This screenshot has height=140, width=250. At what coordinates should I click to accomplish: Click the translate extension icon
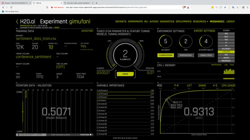tap(233, 7)
